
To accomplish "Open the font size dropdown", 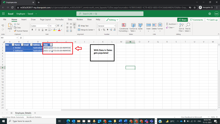I will [x=55, y=26].
